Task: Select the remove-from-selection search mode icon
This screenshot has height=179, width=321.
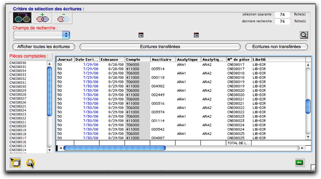Action: point(63,18)
